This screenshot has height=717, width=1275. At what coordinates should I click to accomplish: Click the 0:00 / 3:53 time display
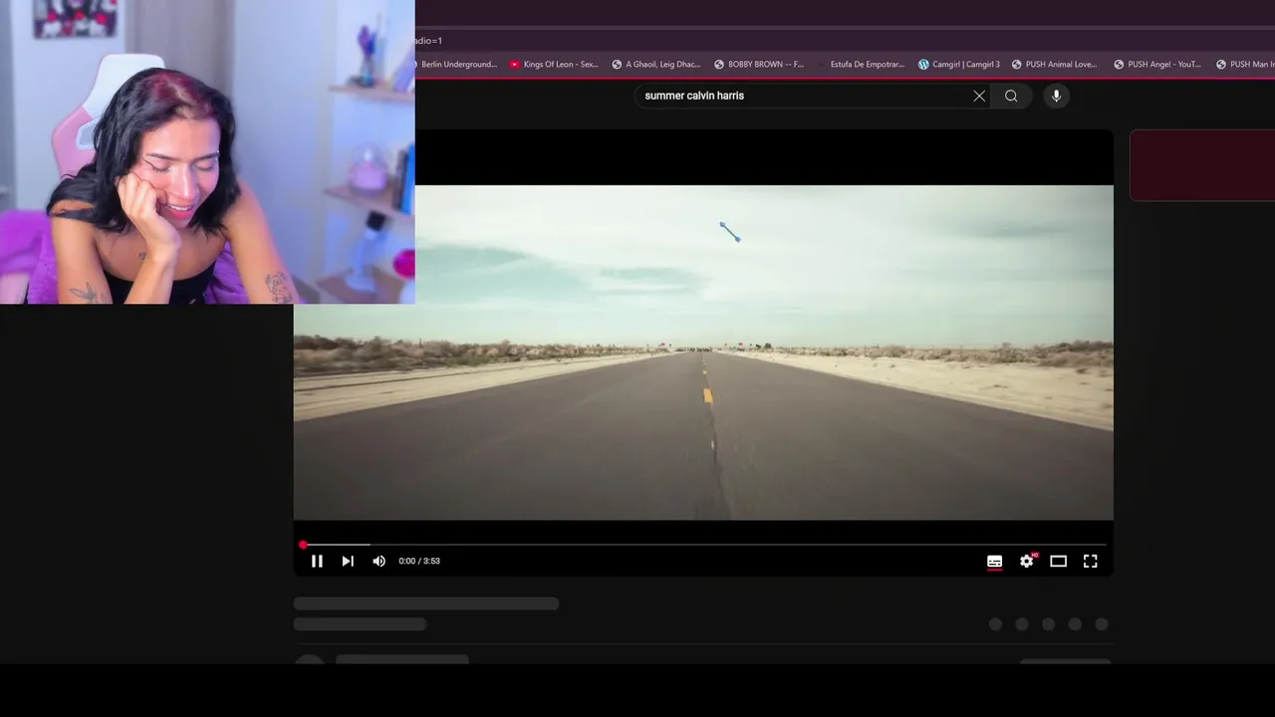coord(419,562)
